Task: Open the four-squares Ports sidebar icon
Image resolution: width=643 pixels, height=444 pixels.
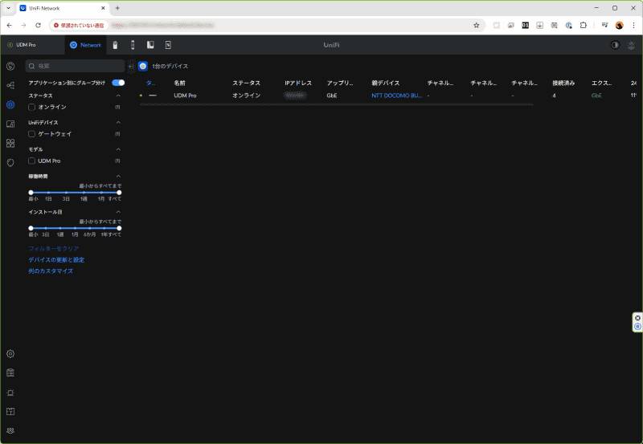Action: [10, 143]
